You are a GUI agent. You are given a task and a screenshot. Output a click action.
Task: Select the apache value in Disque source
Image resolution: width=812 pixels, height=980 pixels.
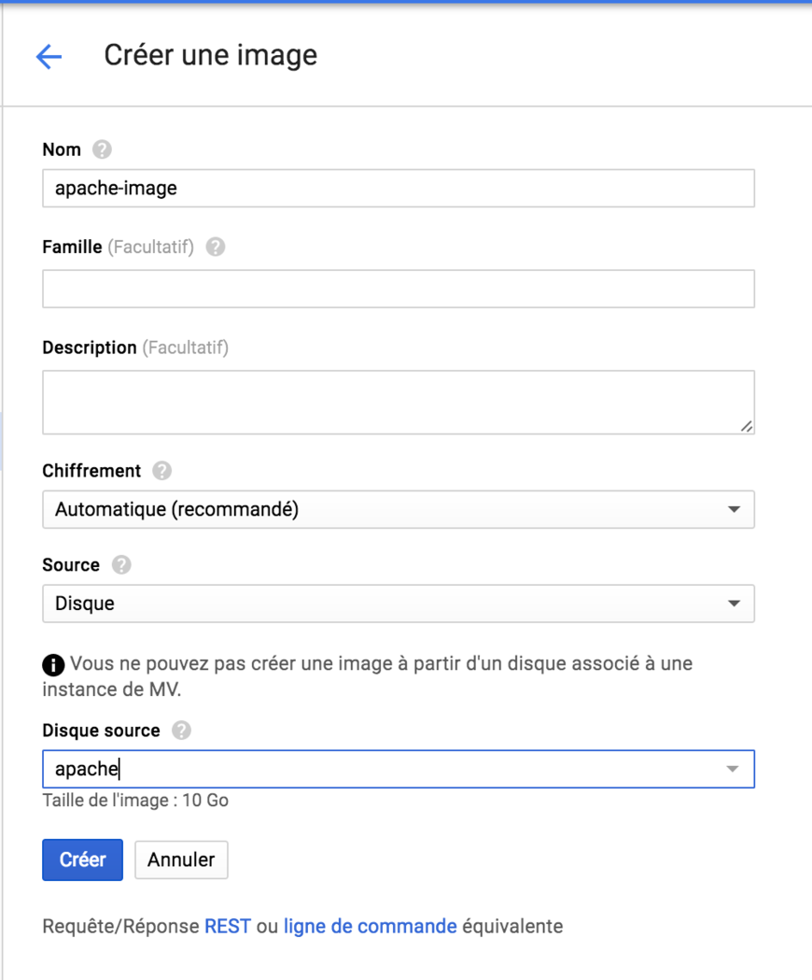click(373, 768)
